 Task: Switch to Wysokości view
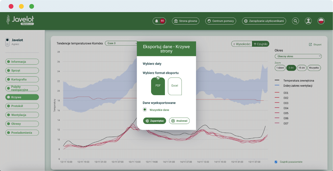point(242,44)
